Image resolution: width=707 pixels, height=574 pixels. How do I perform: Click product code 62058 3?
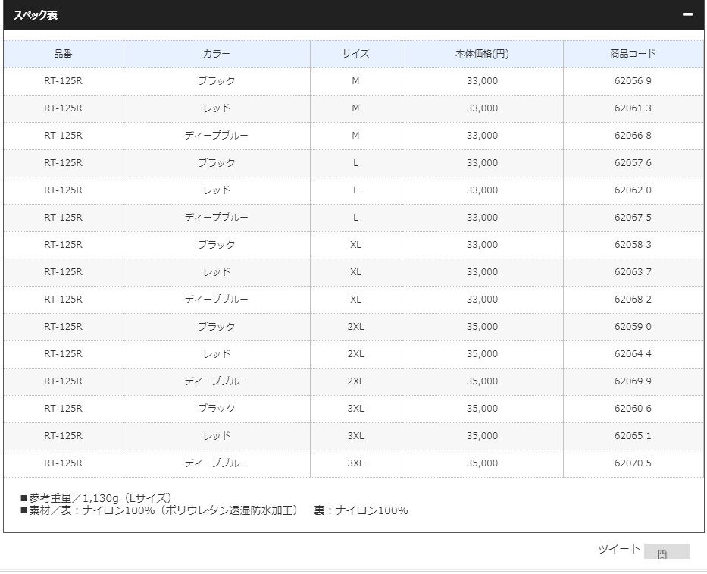633,245
